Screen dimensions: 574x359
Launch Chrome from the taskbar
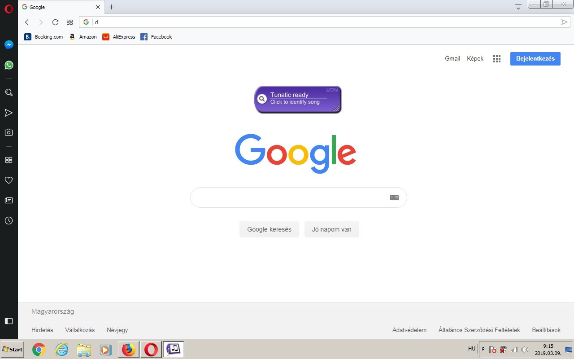tap(39, 350)
